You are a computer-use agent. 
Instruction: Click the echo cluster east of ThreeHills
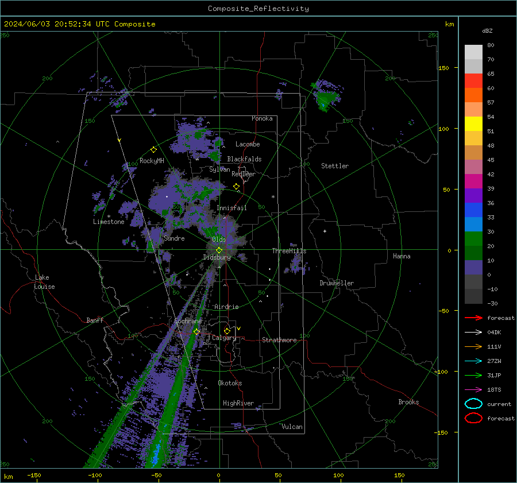tap(297, 264)
